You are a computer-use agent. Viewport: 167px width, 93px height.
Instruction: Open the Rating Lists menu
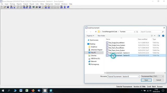[x=49, y=4]
